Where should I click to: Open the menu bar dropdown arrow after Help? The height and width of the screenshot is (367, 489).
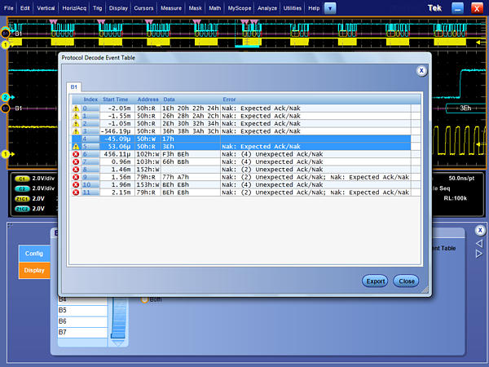click(329, 7)
